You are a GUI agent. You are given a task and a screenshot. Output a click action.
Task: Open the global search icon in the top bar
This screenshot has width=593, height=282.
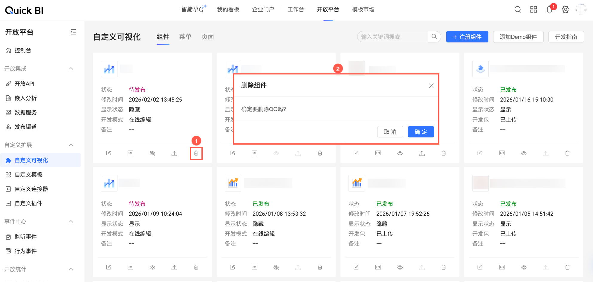(518, 10)
